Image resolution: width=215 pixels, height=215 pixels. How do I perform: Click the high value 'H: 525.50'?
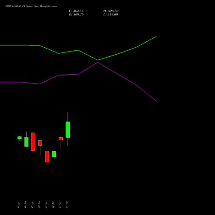tap(111, 11)
